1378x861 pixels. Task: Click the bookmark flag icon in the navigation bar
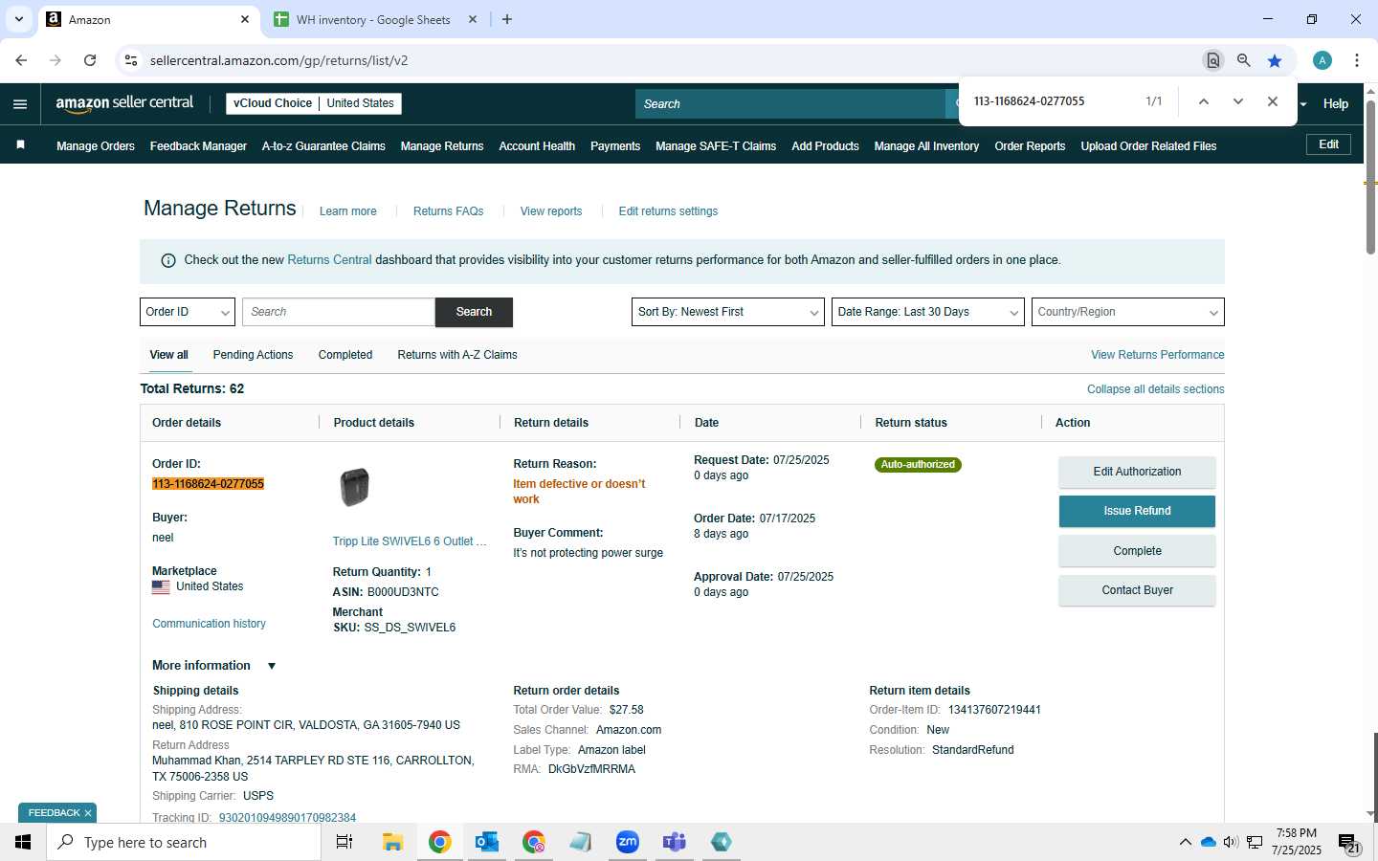pos(20,145)
